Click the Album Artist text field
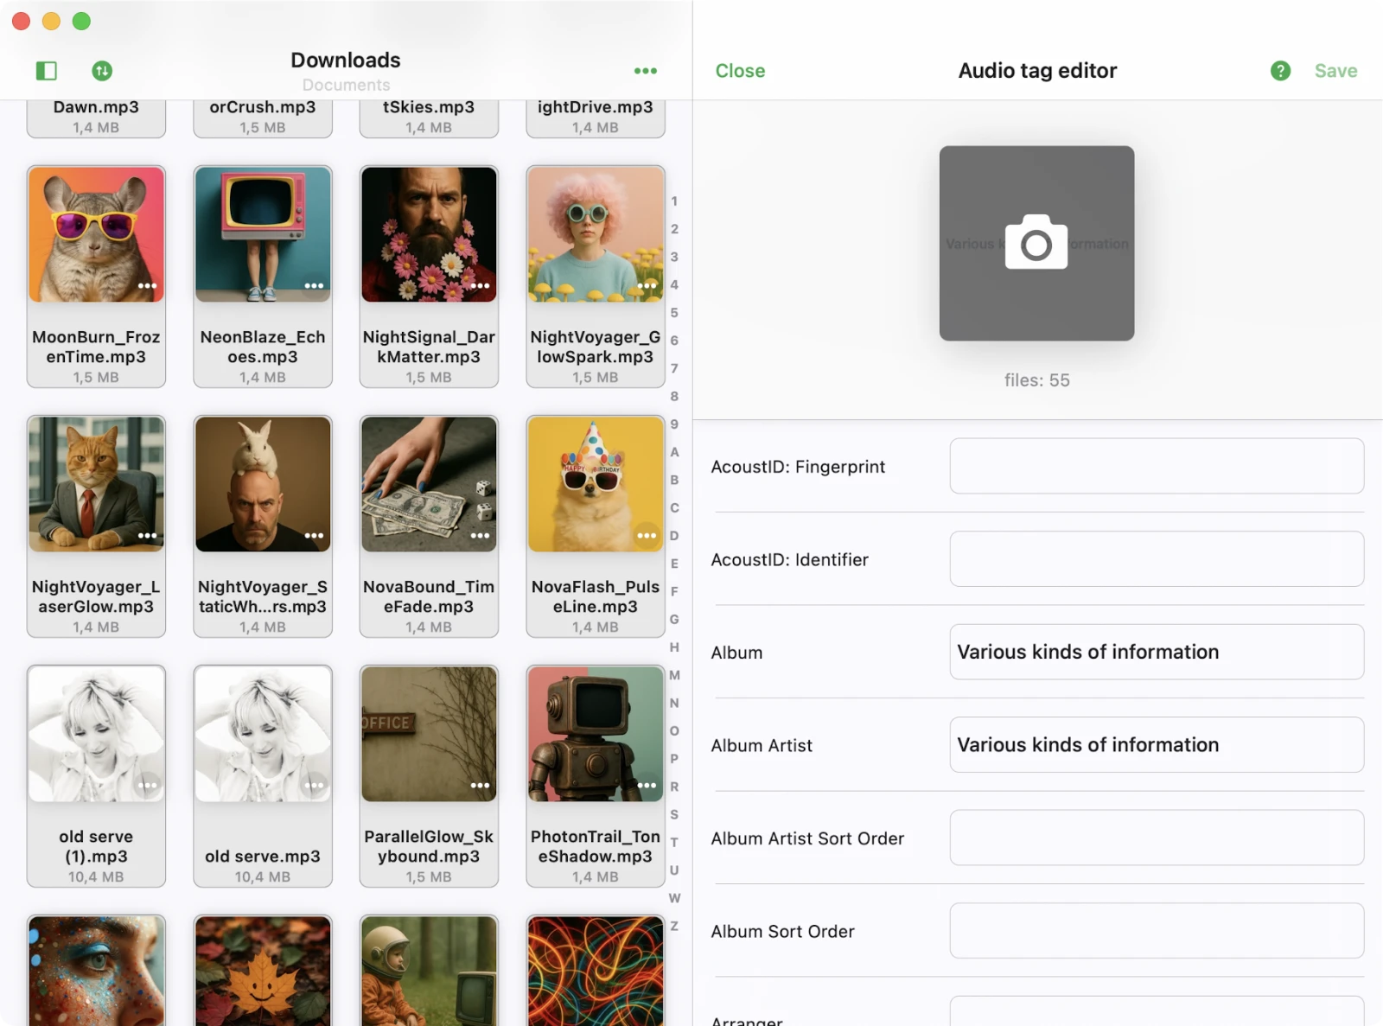1383x1026 pixels. (1156, 745)
